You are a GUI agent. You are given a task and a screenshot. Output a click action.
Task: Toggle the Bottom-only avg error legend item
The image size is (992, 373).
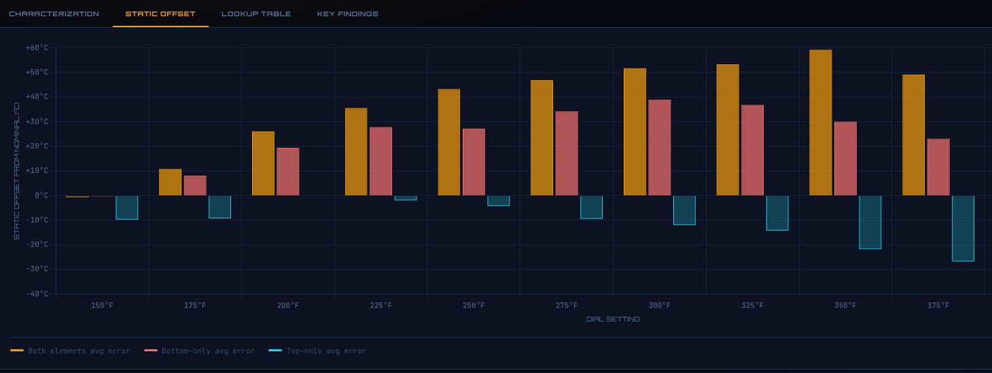coord(199,351)
